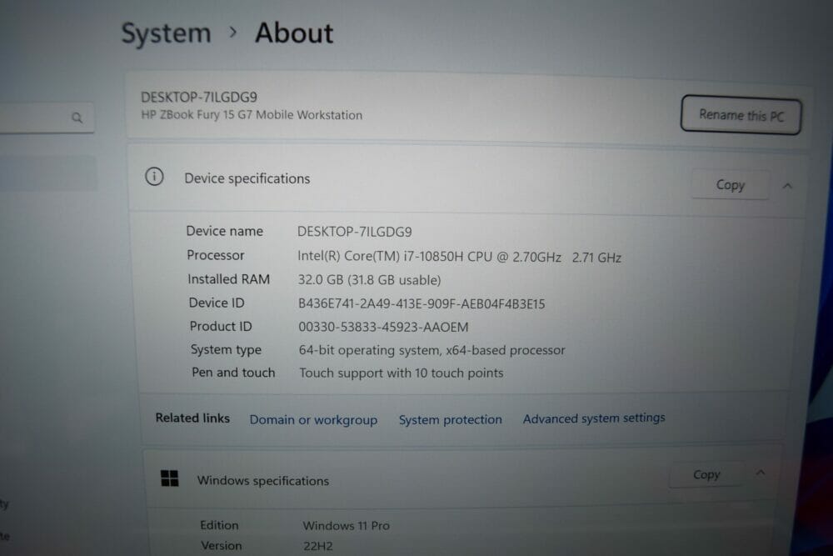Click the settings search input field
This screenshot has height=556, width=833.
47,118
